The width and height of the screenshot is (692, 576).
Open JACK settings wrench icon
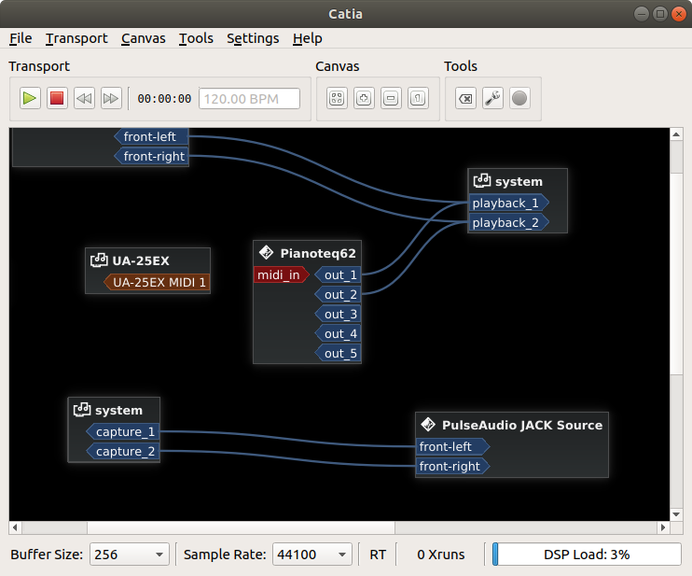(x=492, y=98)
